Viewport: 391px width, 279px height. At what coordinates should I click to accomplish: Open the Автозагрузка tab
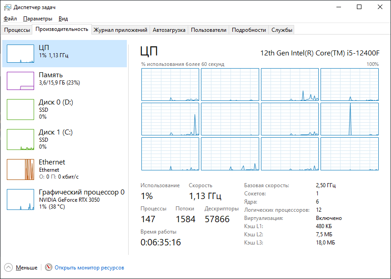tap(169, 30)
